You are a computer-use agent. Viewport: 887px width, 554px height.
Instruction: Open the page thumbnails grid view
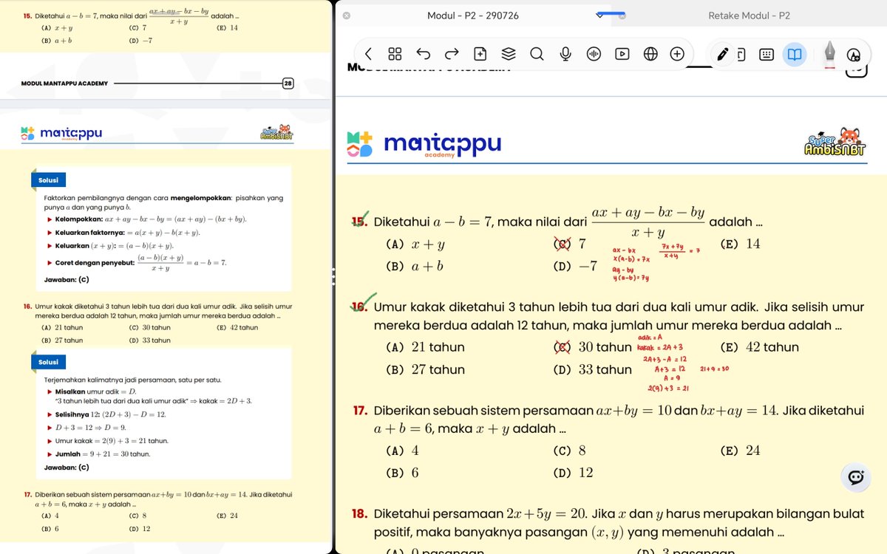(395, 54)
